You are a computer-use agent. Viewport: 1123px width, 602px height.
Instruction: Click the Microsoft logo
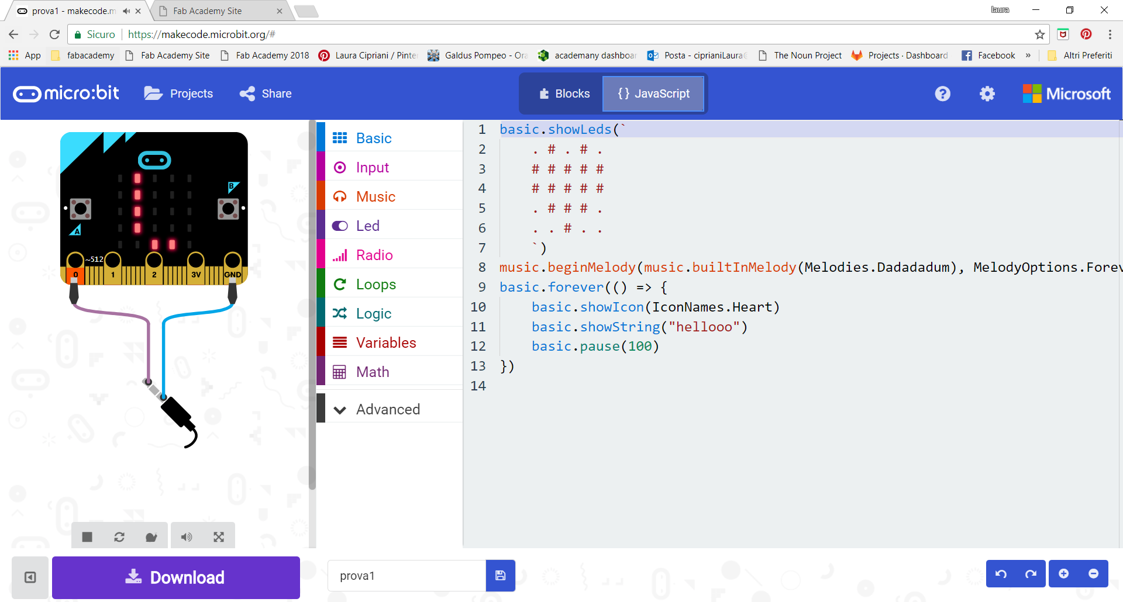[x=1067, y=94]
